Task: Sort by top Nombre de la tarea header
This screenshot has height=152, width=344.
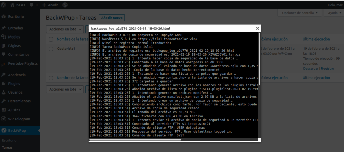Action: pos(73,39)
